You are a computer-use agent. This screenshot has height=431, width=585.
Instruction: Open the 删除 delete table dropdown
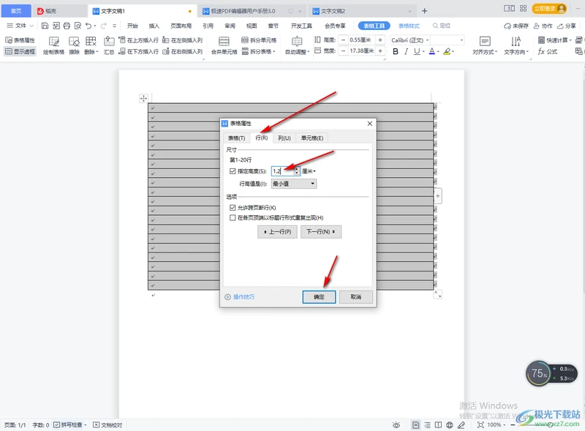click(x=91, y=46)
